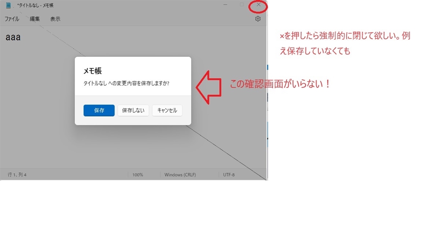Maximize the Notepad window
422x237 pixels.
click(x=241, y=5)
